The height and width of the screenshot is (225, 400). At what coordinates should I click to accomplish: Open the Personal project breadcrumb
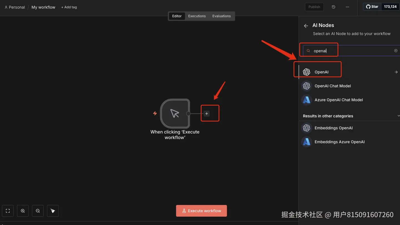tap(15, 7)
